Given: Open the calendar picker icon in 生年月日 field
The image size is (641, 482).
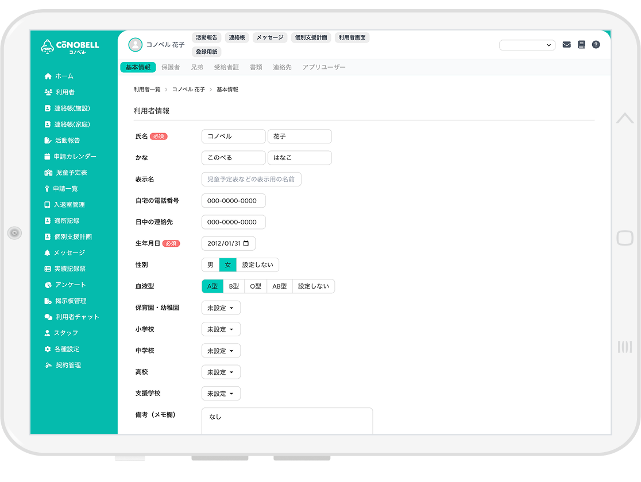Looking at the screenshot, I should (246, 244).
